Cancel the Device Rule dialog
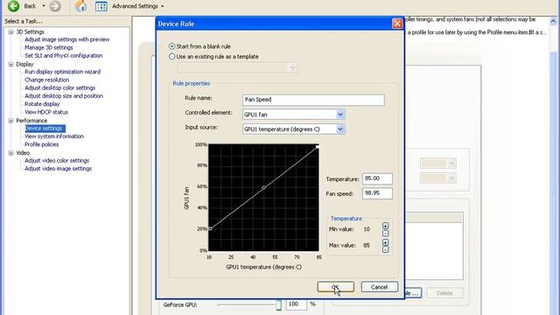 click(379, 287)
